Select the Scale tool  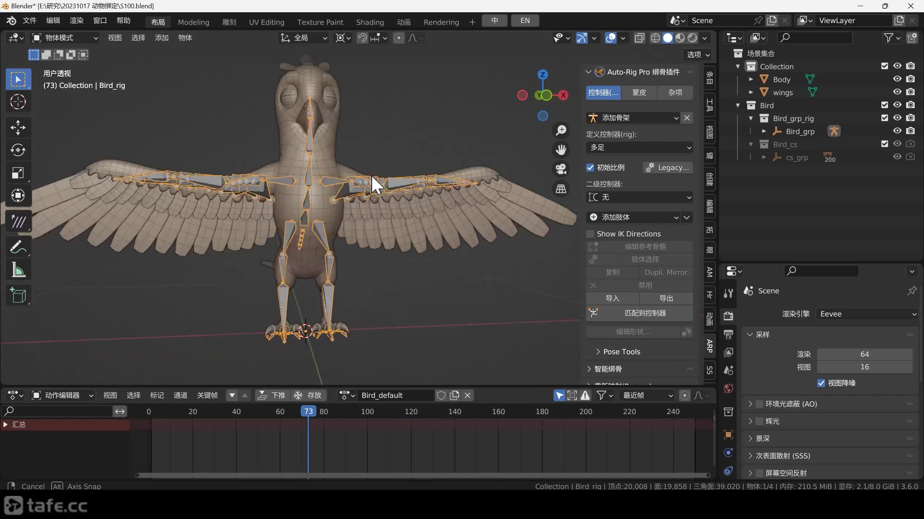[18, 173]
